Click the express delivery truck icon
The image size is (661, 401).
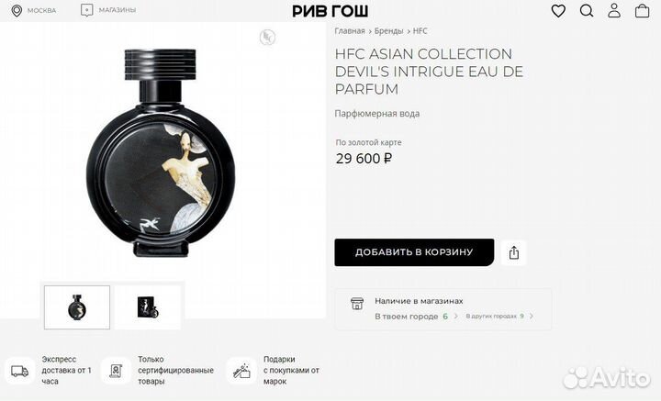(x=19, y=371)
